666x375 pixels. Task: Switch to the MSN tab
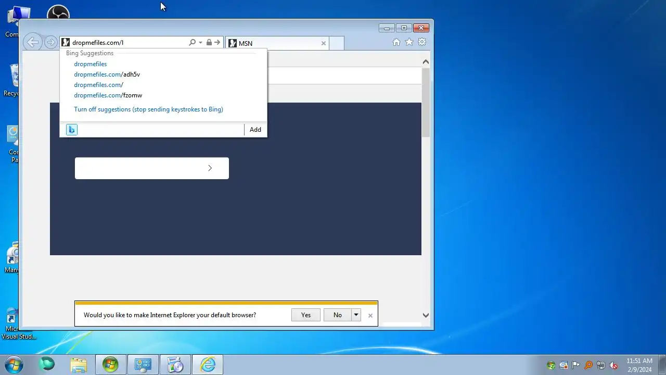click(277, 43)
